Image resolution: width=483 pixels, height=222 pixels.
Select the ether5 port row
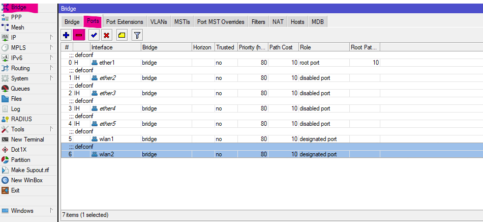tap(272, 124)
